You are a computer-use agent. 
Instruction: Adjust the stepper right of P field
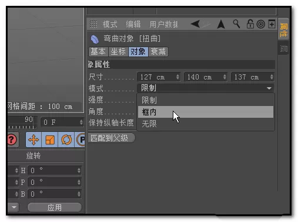tap(79, 183)
